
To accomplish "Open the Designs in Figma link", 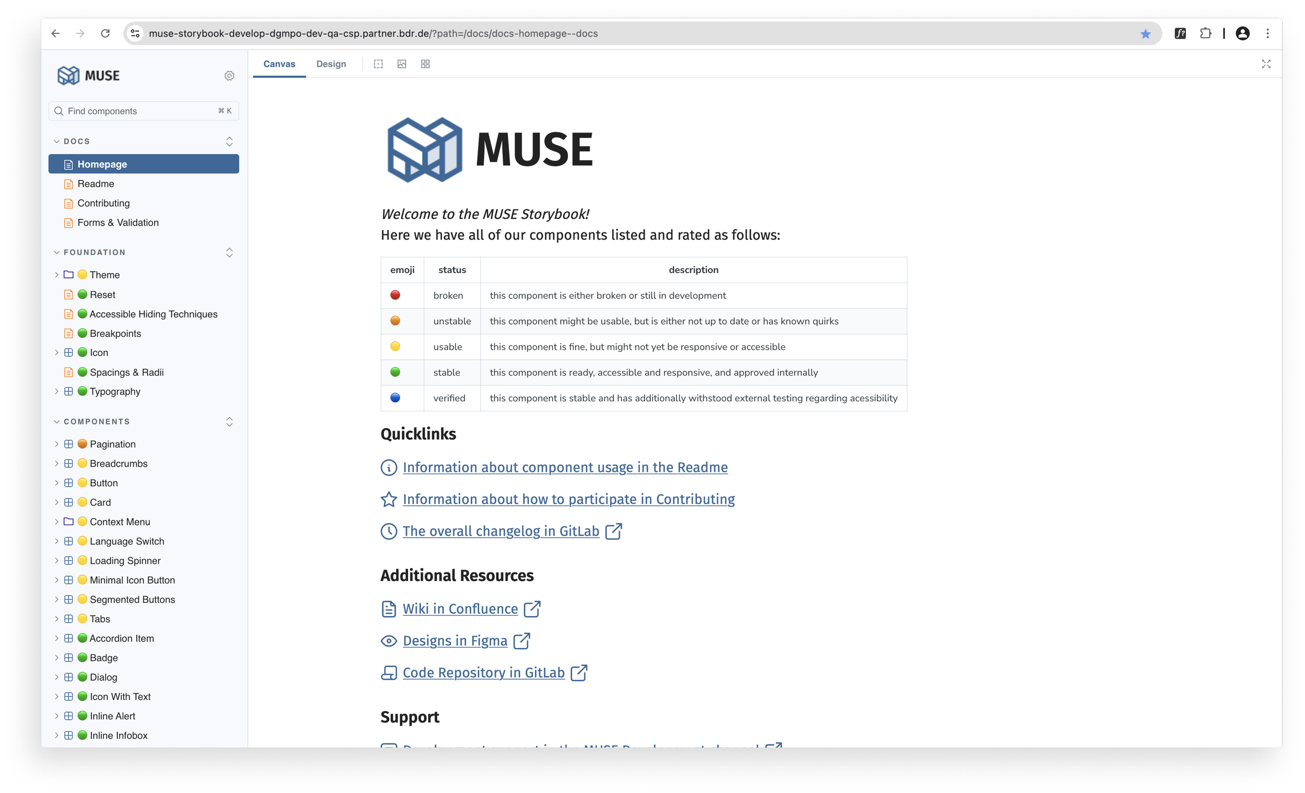I will point(455,641).
